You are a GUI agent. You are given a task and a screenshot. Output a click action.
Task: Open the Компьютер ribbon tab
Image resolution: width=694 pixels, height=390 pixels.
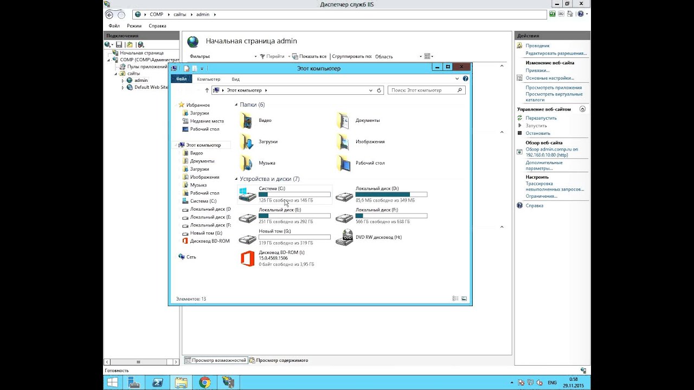[x=209, y=79]
